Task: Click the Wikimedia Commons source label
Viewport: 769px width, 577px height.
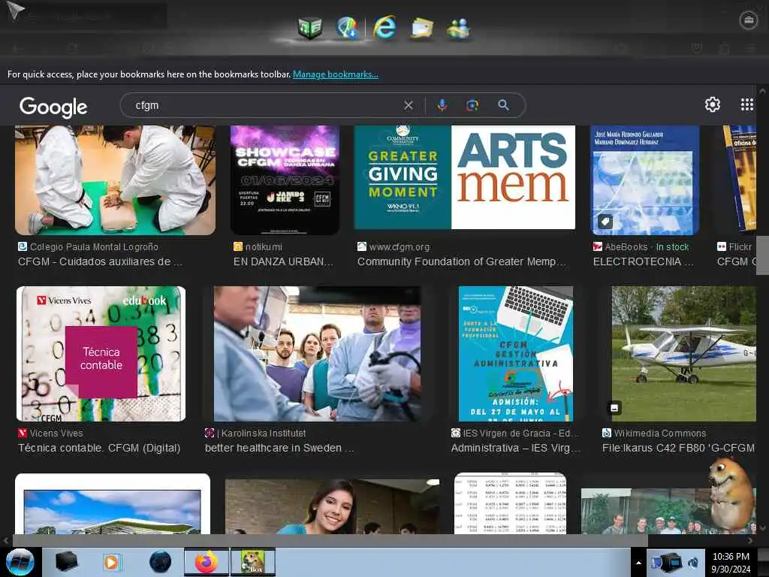Action: pyautogui.click(x=654, y=434)
